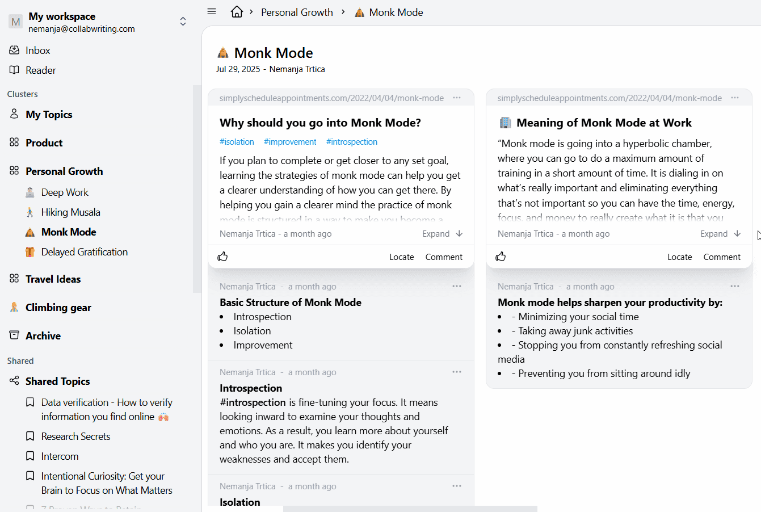Open options for Basic Structure of Monk Mode note
Image resolution: width=761 pixels, height=512 pixels.
coord(457,286)
